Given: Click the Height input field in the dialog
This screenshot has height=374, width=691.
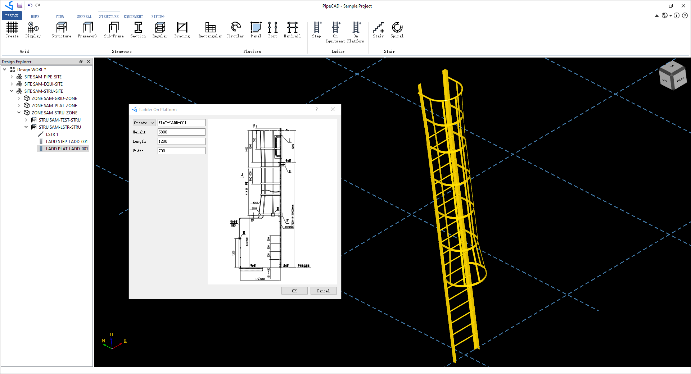Looking at the screenshot, I should pos(181,132).
